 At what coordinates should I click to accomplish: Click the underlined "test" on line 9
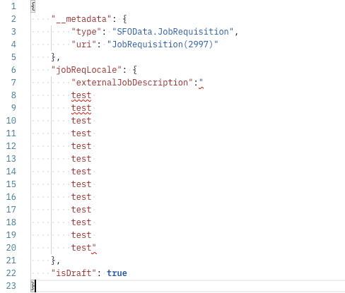[81, 108]
